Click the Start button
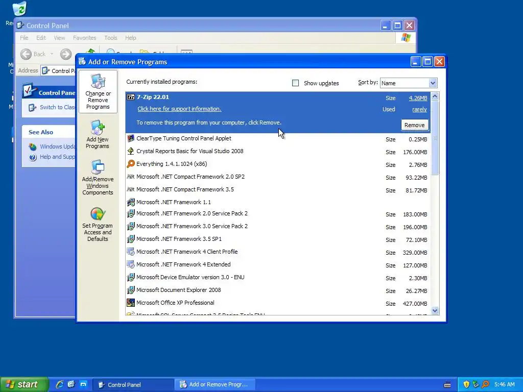523x392 pixels. (x=24, y=384)
